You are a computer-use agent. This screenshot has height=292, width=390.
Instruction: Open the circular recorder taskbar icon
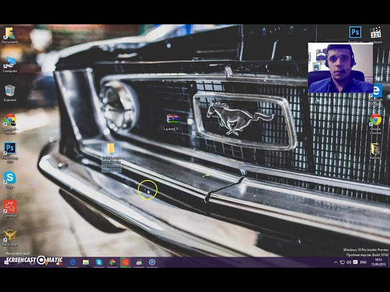point(152,262)
